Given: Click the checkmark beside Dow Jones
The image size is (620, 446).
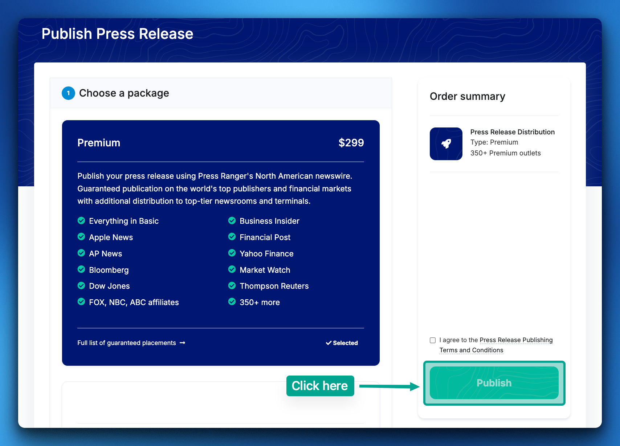Looking at the screenshot, I should (x=81, y=285).
